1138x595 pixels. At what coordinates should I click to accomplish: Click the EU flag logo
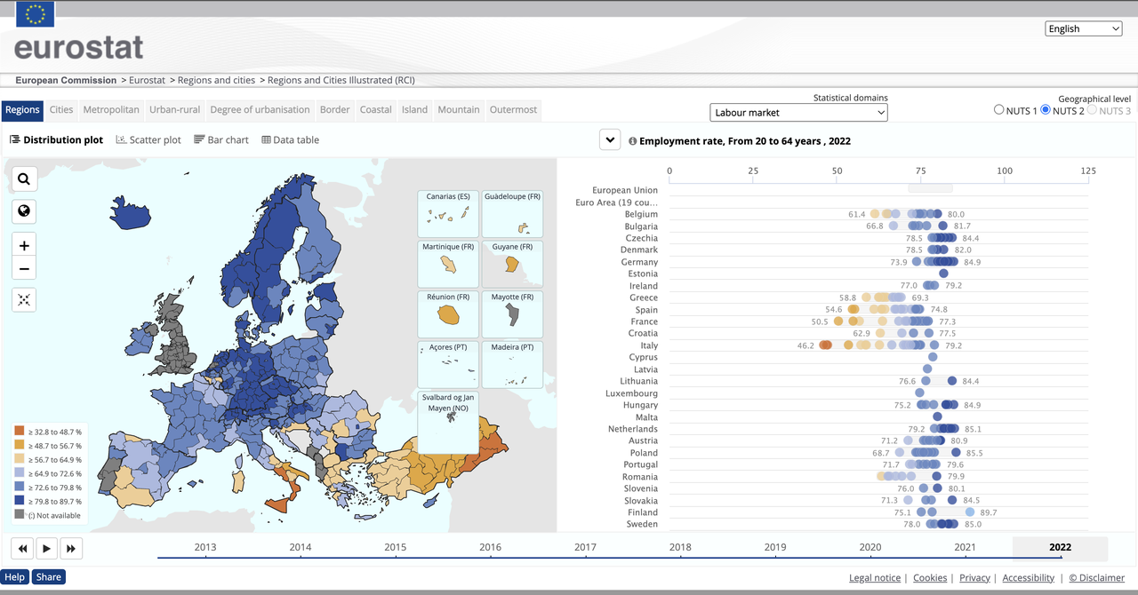point(36,15)
